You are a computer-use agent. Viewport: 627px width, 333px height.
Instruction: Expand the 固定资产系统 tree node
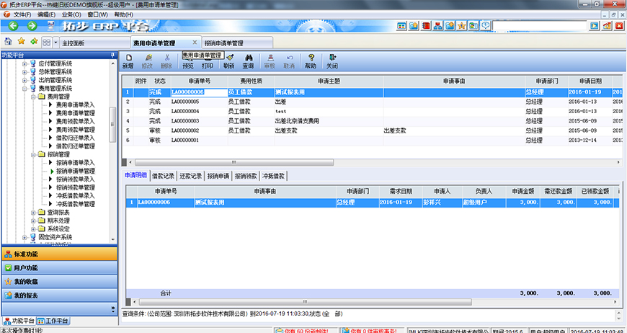coord(24,237)
